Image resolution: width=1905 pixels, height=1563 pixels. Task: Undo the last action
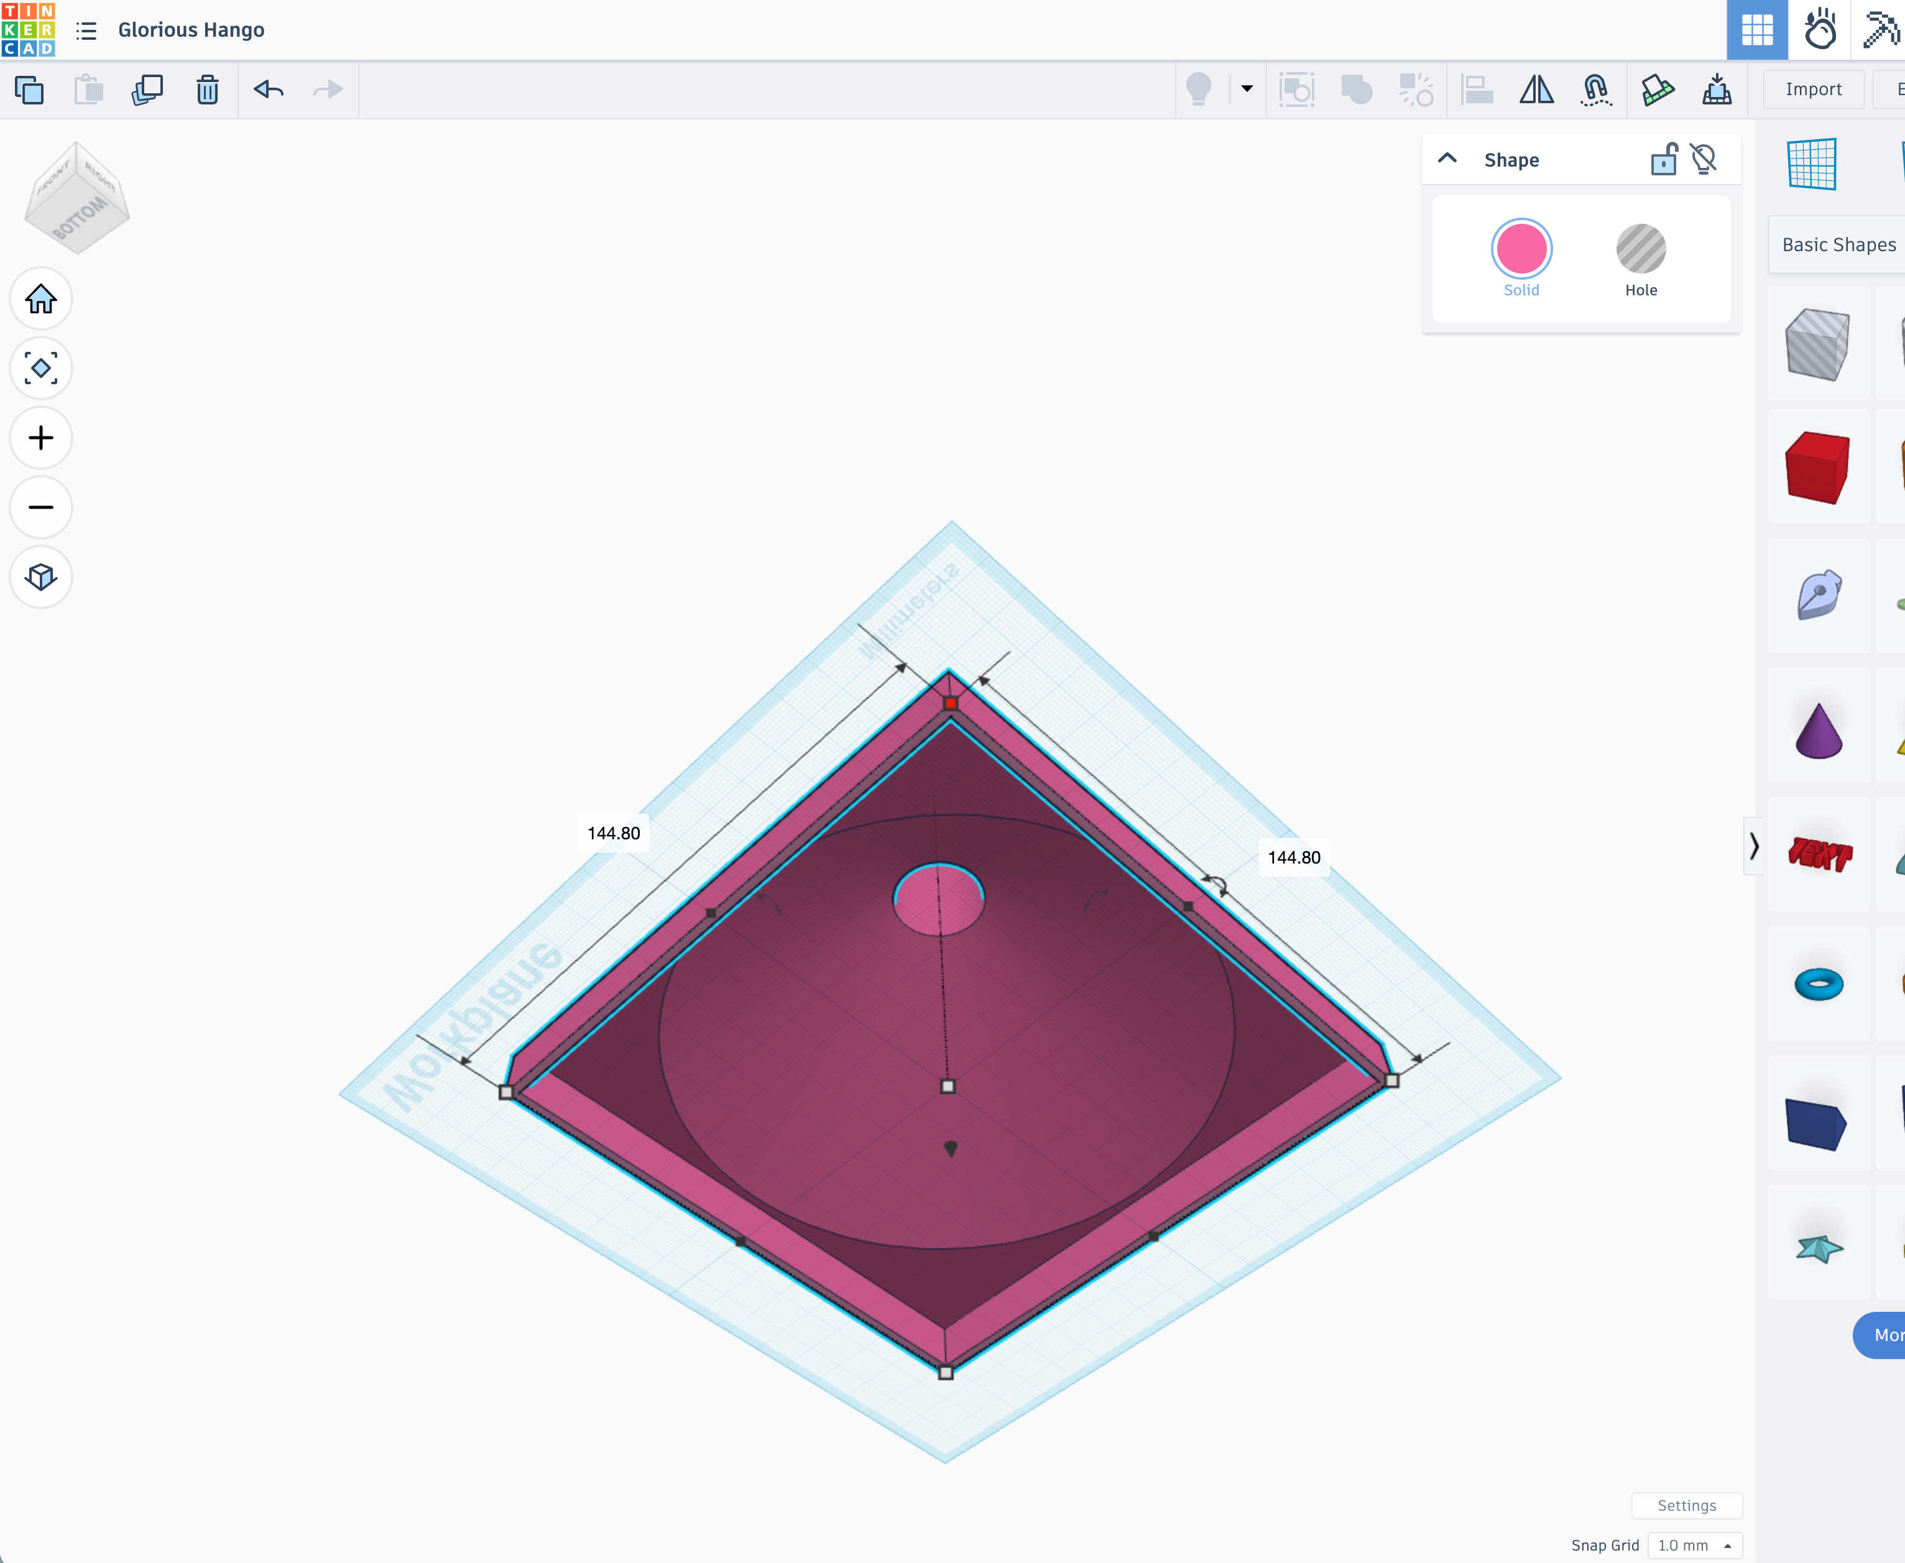[x=269, y=90]
